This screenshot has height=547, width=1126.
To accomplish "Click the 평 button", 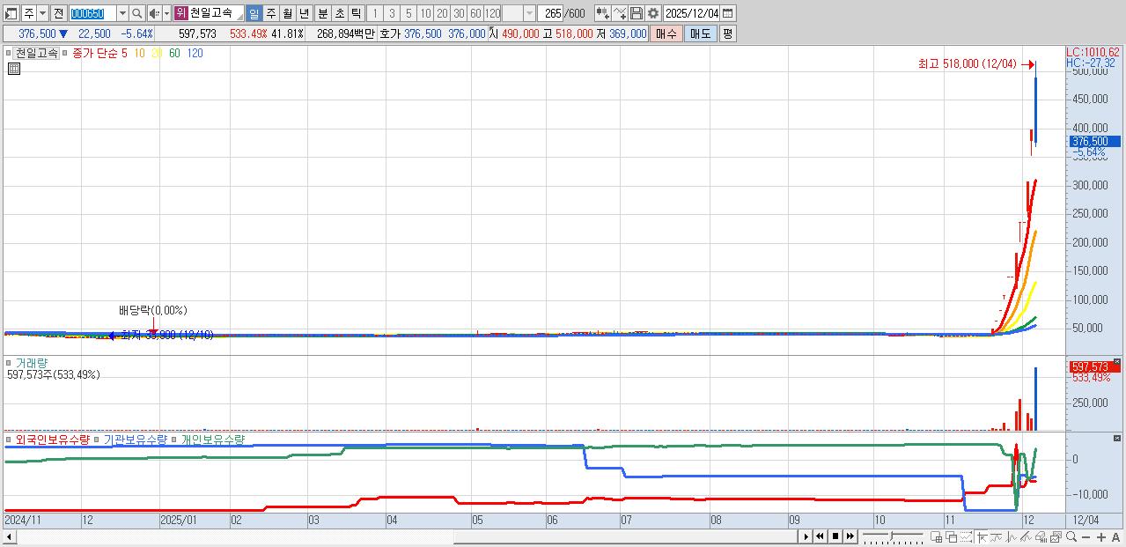I will tap(727, 33).
